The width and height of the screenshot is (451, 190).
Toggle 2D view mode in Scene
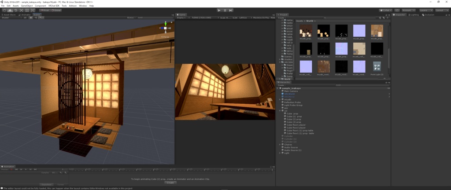[25, 18]
